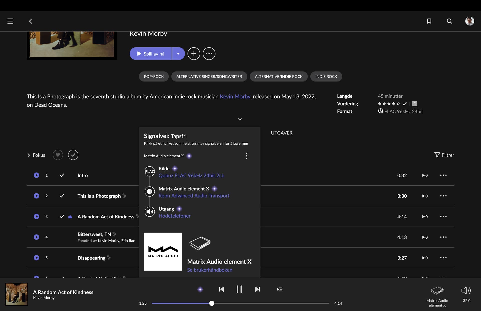The image size is (481, 311).
Task: Open the hamburger navigation menu
Action: tap(10, 21)
